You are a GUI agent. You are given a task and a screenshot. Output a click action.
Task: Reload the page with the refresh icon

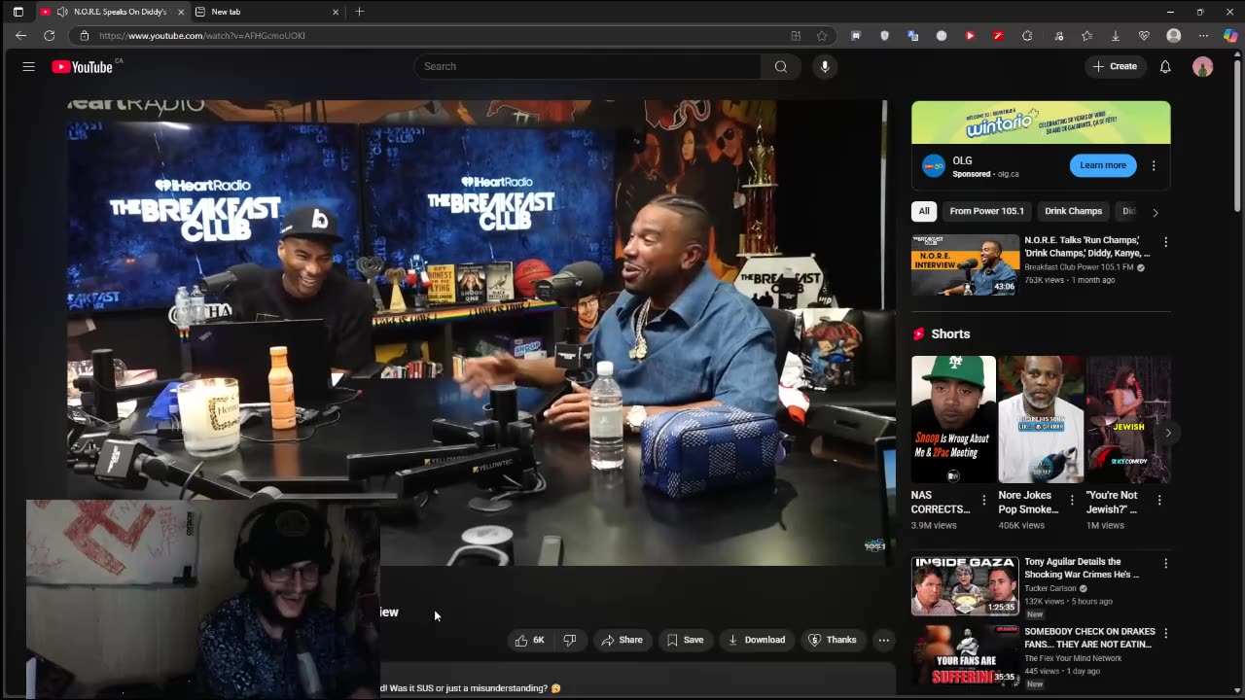(49, 35)
